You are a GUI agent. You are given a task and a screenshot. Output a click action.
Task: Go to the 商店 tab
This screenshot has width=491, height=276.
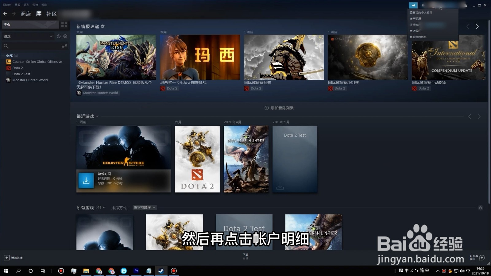pyautogui.click(x=26, y=14)
